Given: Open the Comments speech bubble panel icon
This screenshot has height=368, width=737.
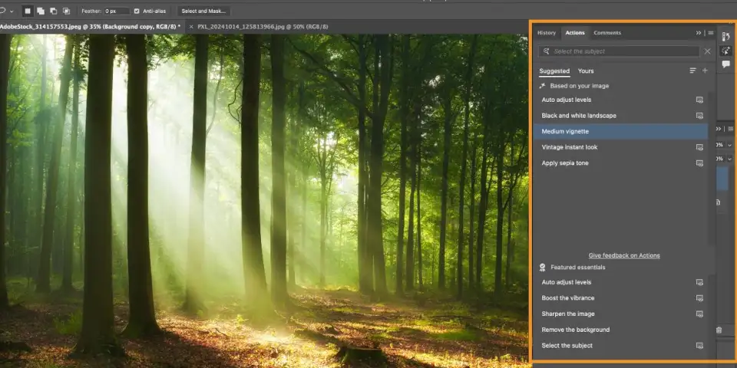Looking at the screenshot, I should 725,64.
